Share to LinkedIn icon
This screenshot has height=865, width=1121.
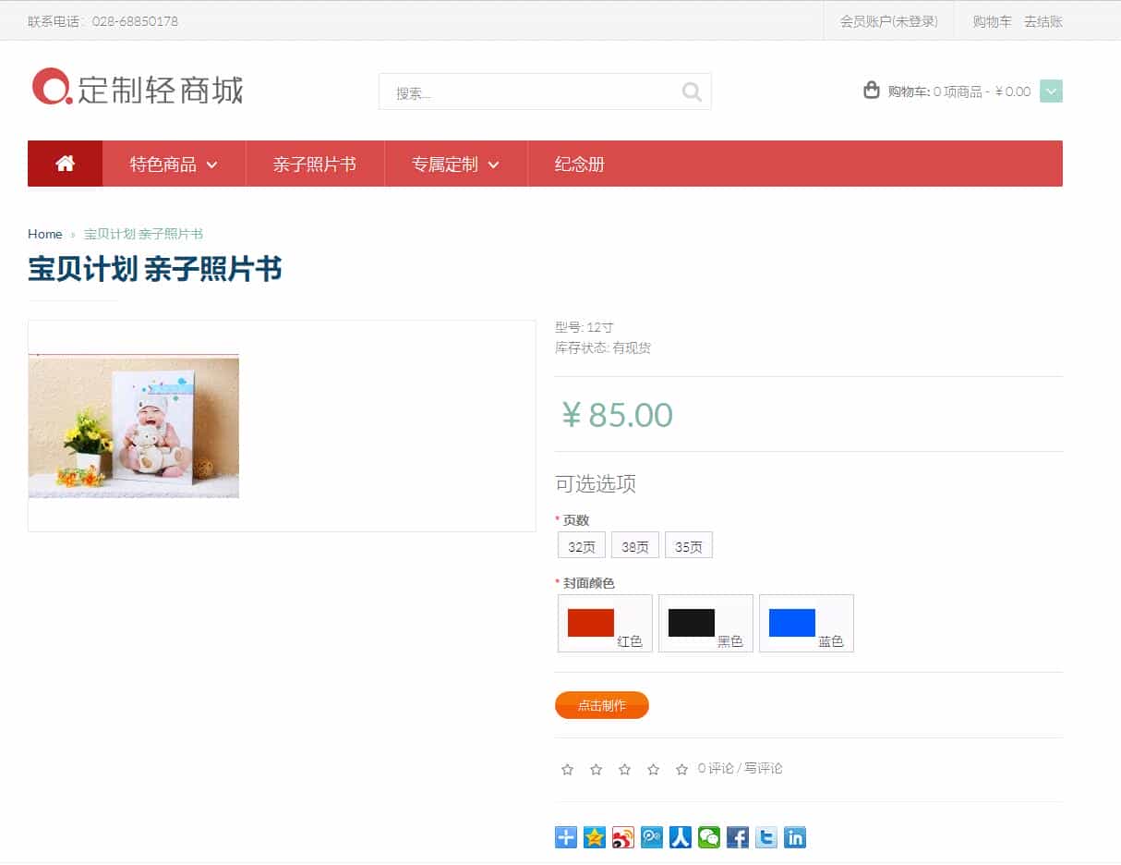click(x=794, y=837)
